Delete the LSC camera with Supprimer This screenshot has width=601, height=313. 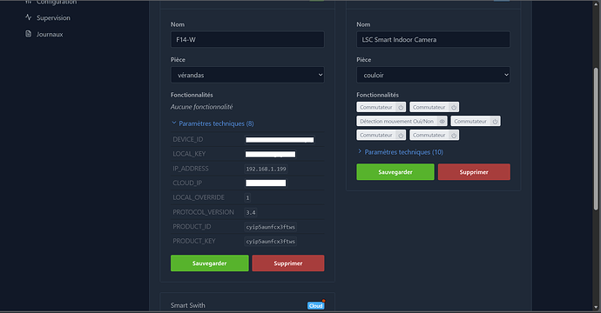(x=474, y=172)
